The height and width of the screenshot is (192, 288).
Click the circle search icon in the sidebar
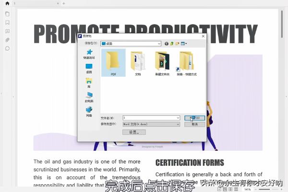click(7, 48)
